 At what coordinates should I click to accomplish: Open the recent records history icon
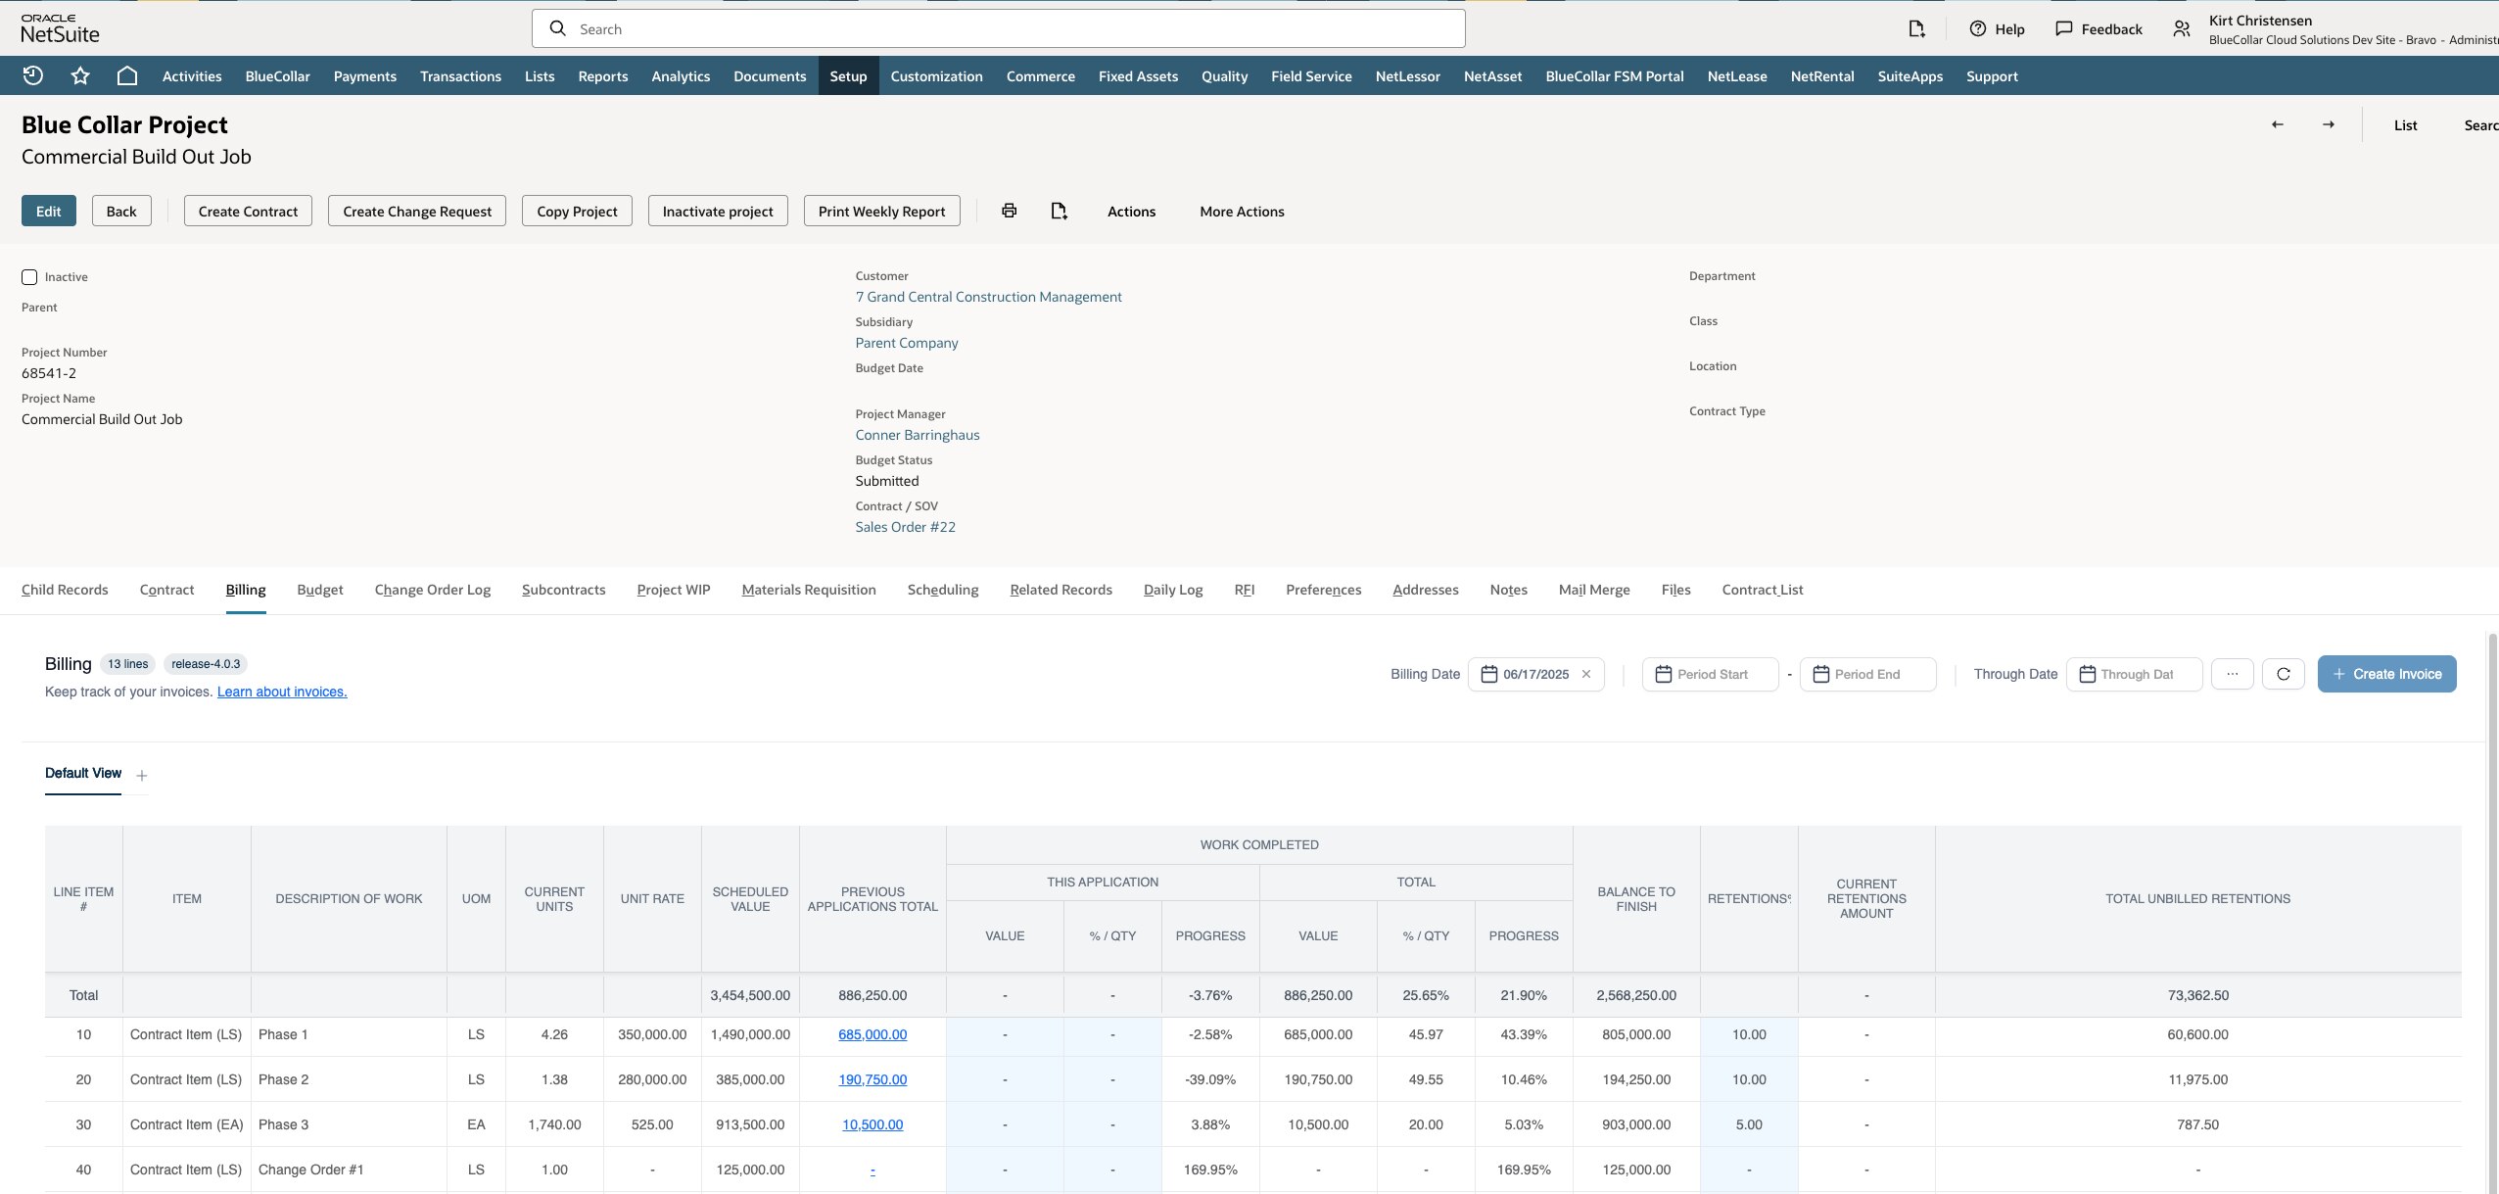click(33, 75)
